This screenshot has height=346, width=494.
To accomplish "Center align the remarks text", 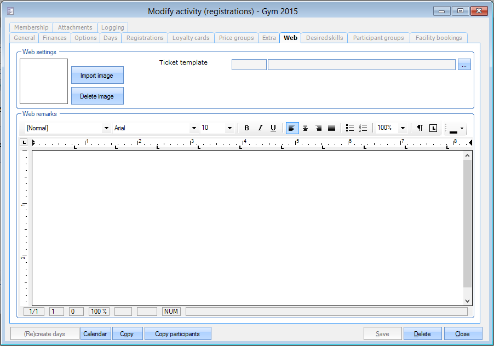I will click(305, 128).
